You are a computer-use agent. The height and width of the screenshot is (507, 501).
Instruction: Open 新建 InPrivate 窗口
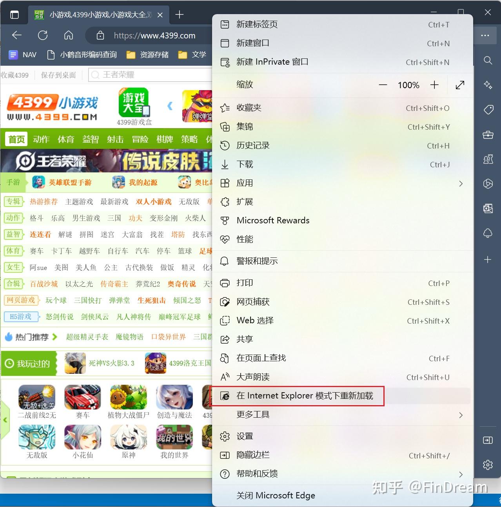[343, 62]
